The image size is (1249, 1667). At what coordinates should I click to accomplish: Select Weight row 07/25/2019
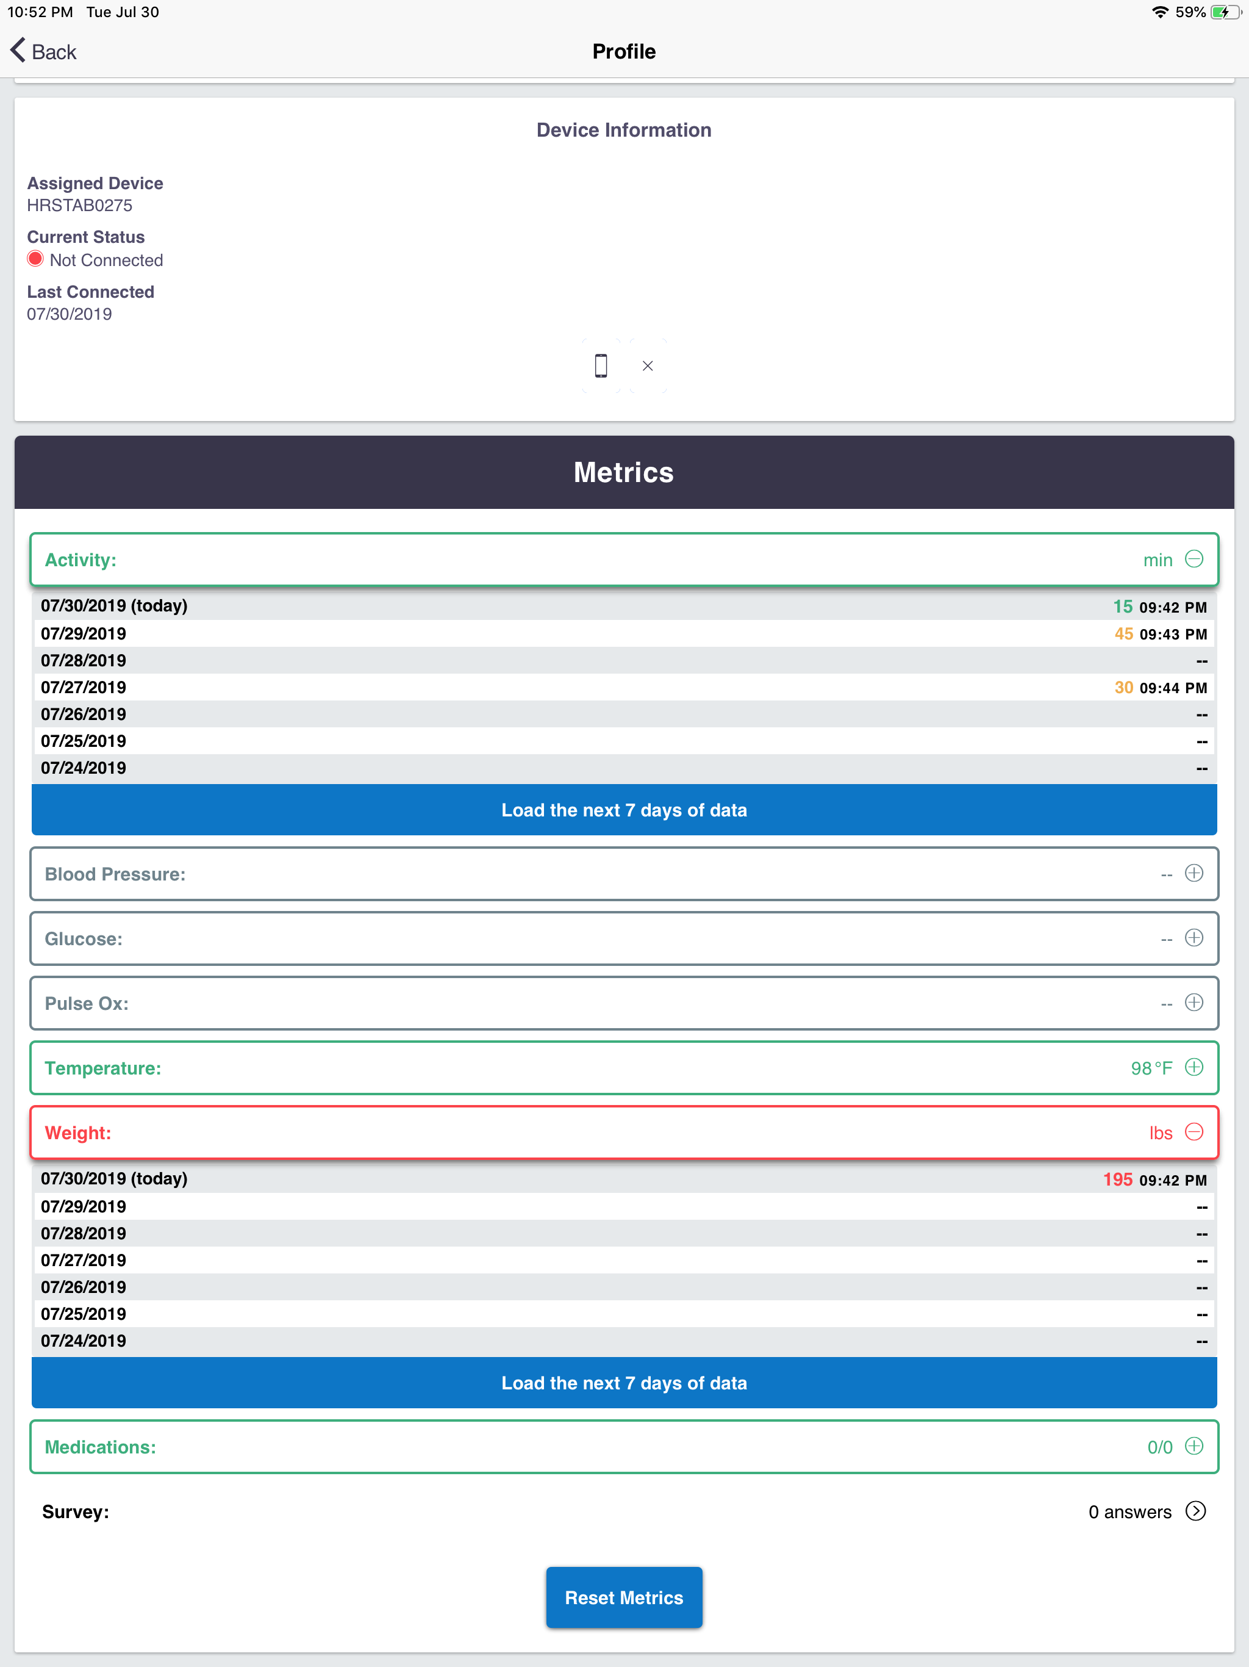click(624, 1314)
